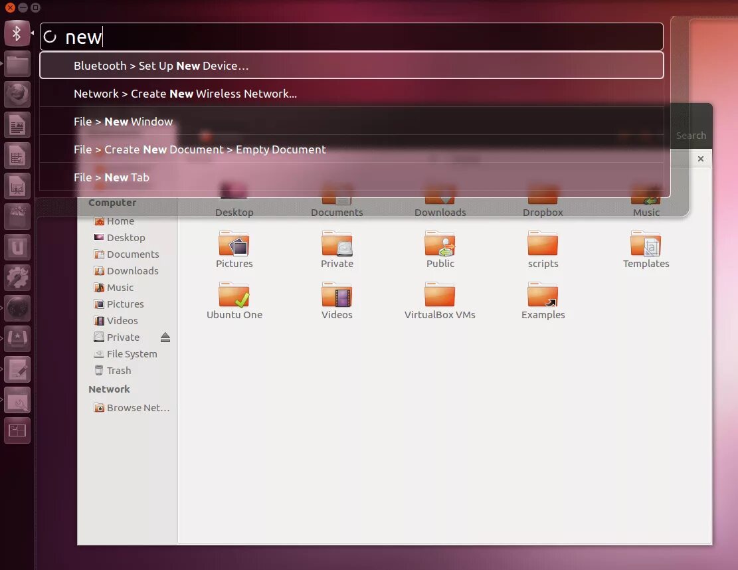Open the Ubuntu One folder icon
This screenshot has width=738, height=570.
tap(234, 295)
